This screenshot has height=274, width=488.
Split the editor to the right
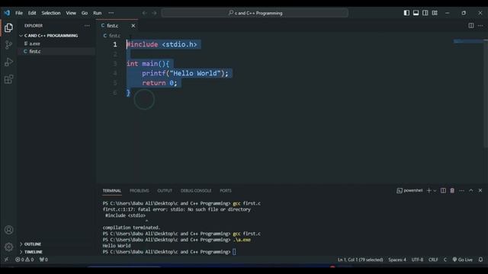[471, 25]
